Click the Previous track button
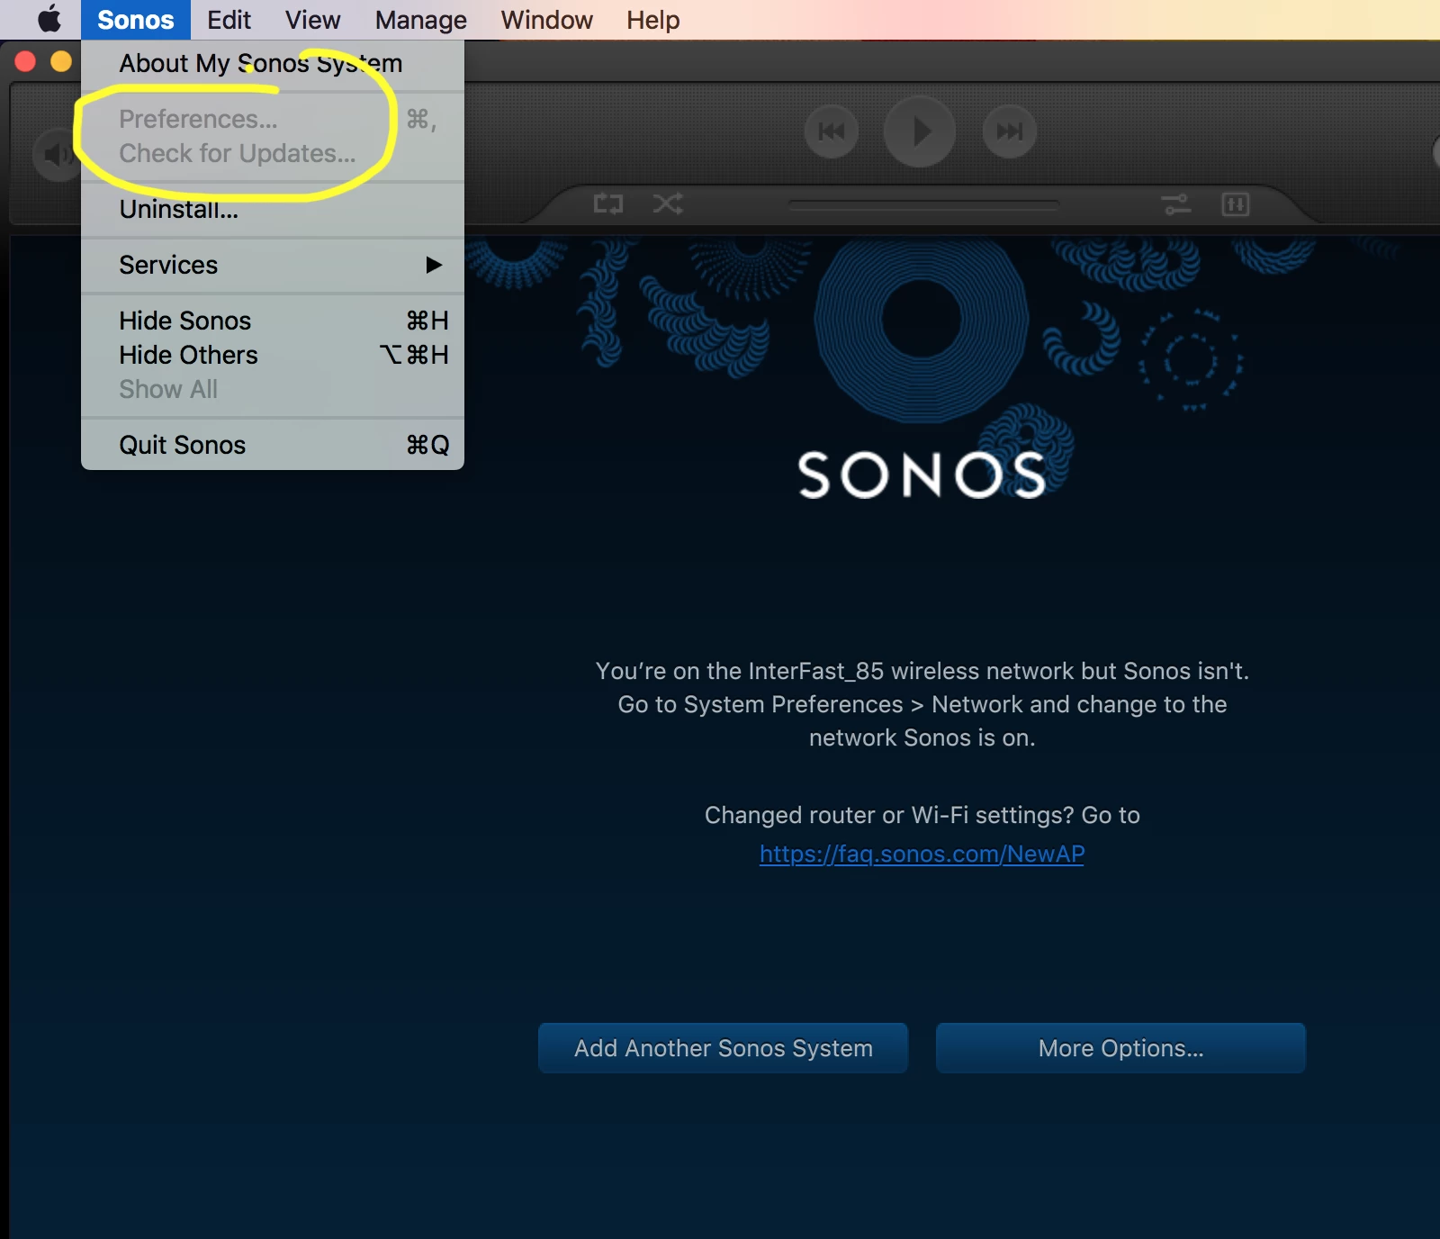This screenshot has width=1440, height=1239. (831, 131)
